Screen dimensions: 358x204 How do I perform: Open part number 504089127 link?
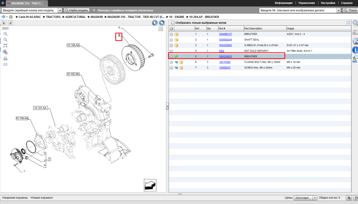tap(225, 34)
